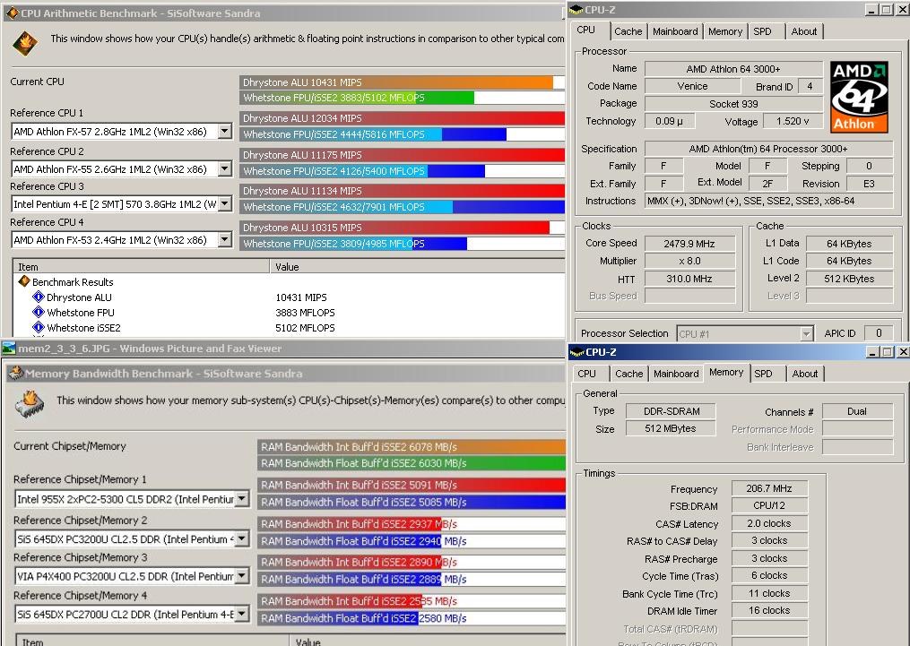
Task: Click the flame chip icon in CPU benchmark
Action: (25, 44)
